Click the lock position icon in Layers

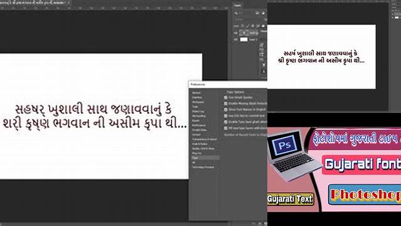point(253,26)
